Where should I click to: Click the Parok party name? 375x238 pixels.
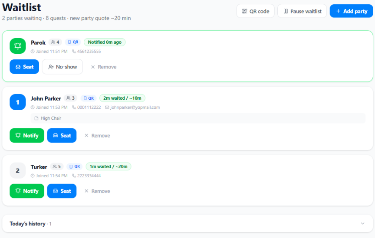[x=38, y=42]
